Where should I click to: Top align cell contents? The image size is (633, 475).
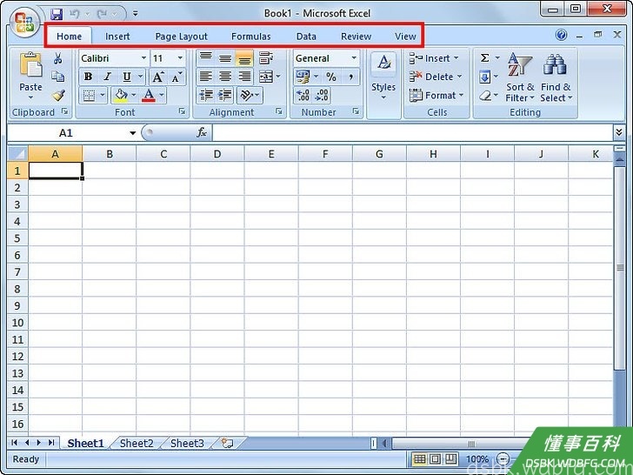pyautogui.click(x=206, y=57)
